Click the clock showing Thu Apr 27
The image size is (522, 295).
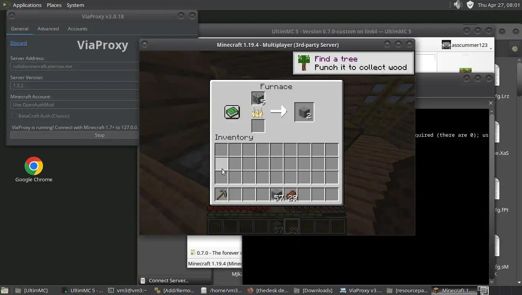pyautogui.click(x=498, y=5)
